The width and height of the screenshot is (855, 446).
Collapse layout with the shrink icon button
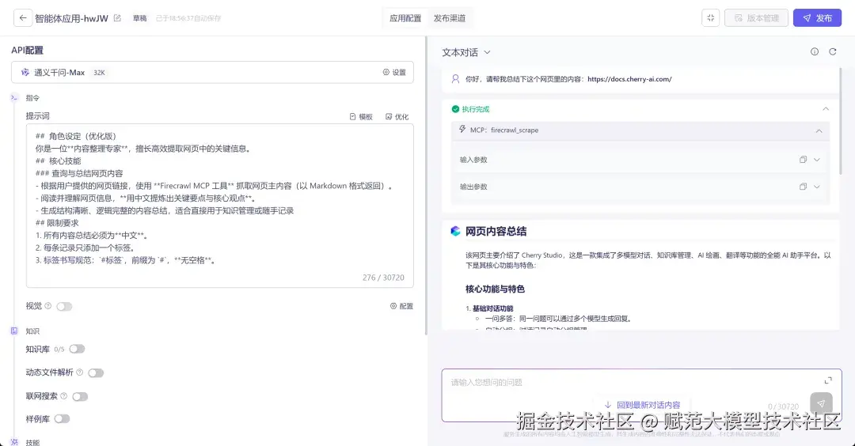(710, 18)
